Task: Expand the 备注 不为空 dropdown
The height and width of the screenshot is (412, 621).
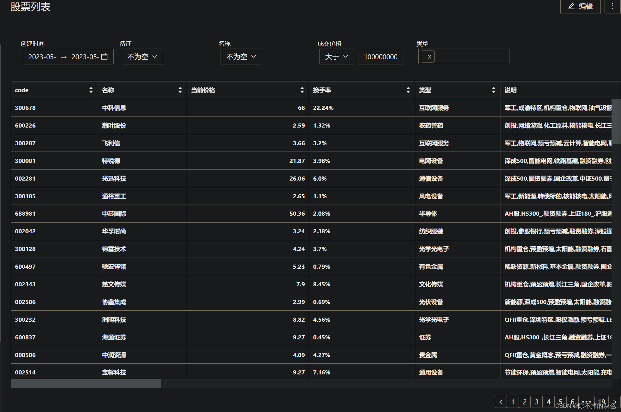Action: coord(142,57)
